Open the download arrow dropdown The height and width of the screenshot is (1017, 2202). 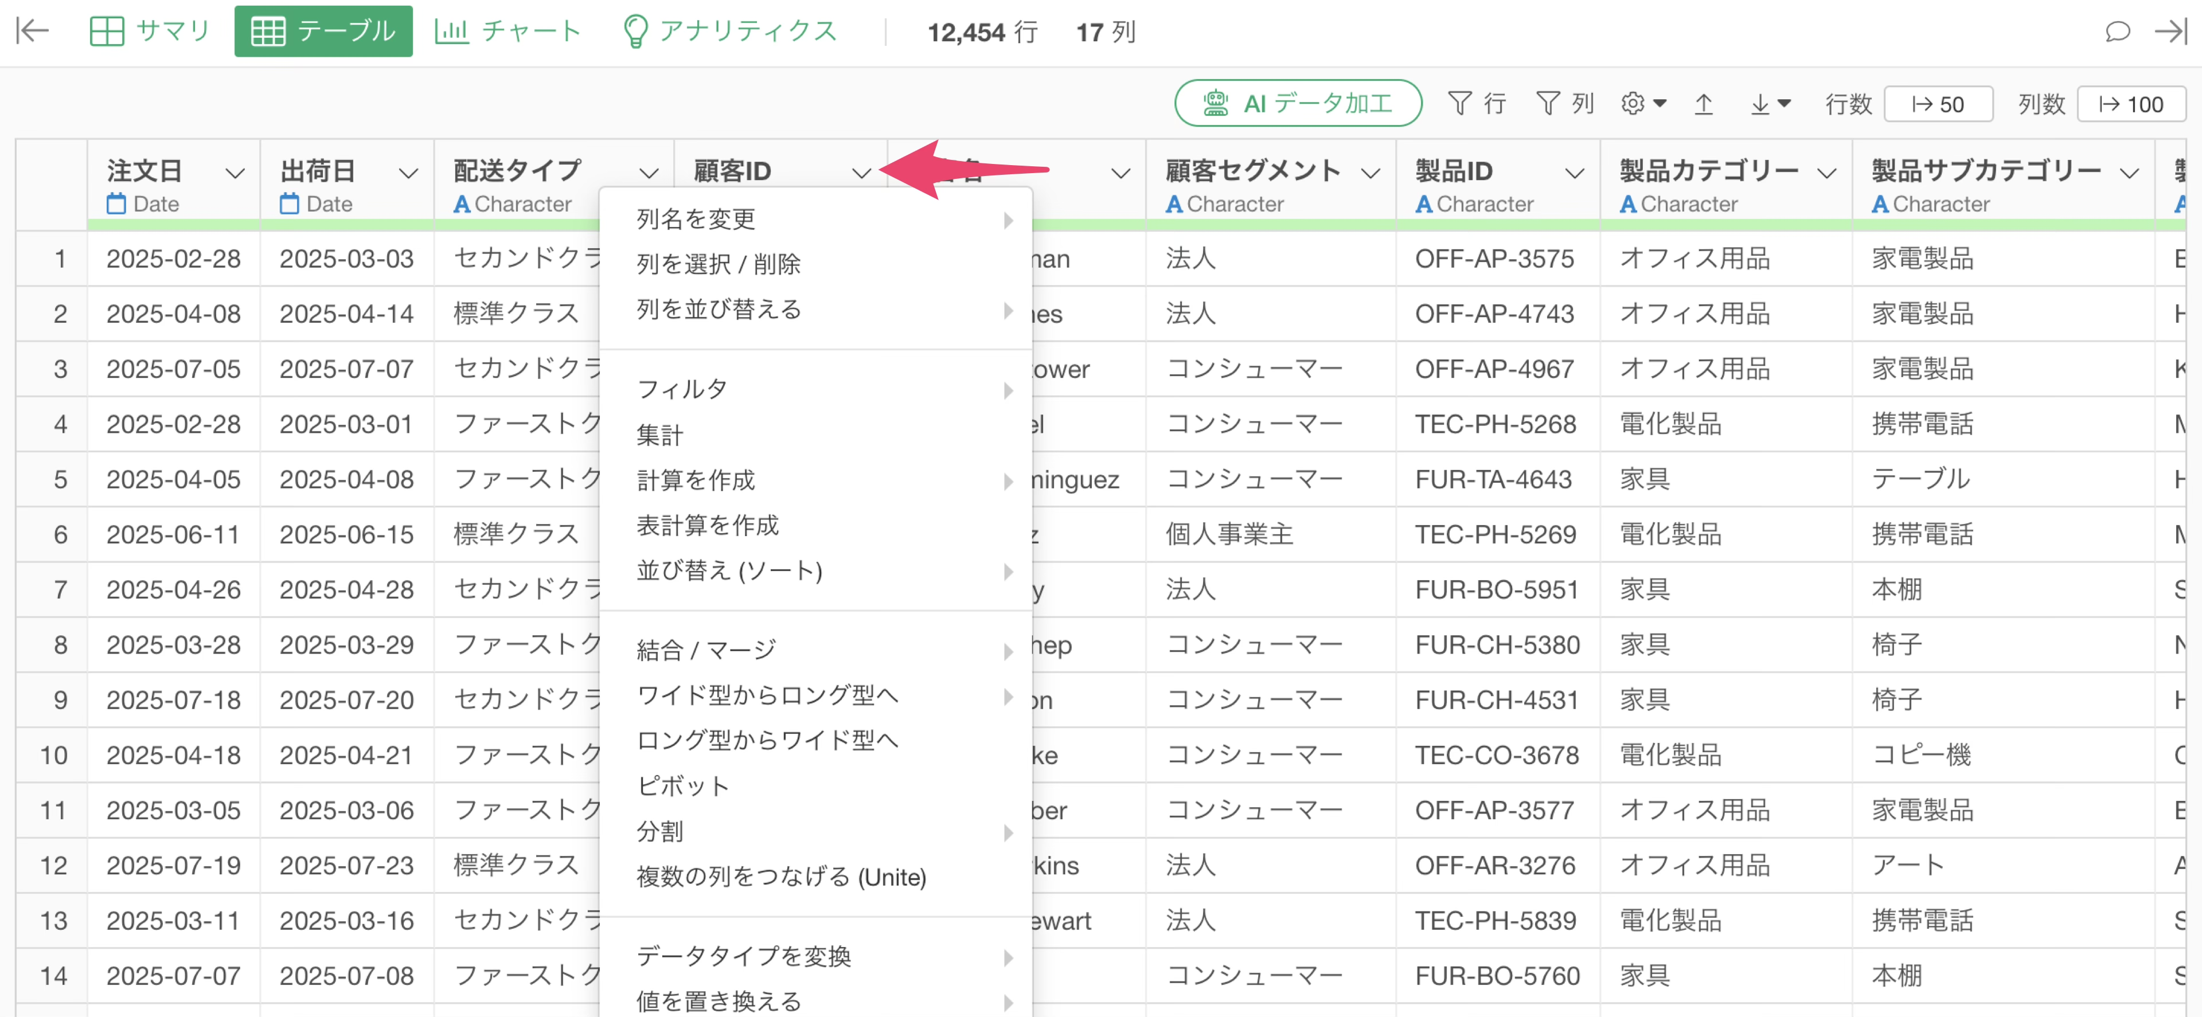pos(1770,103)
